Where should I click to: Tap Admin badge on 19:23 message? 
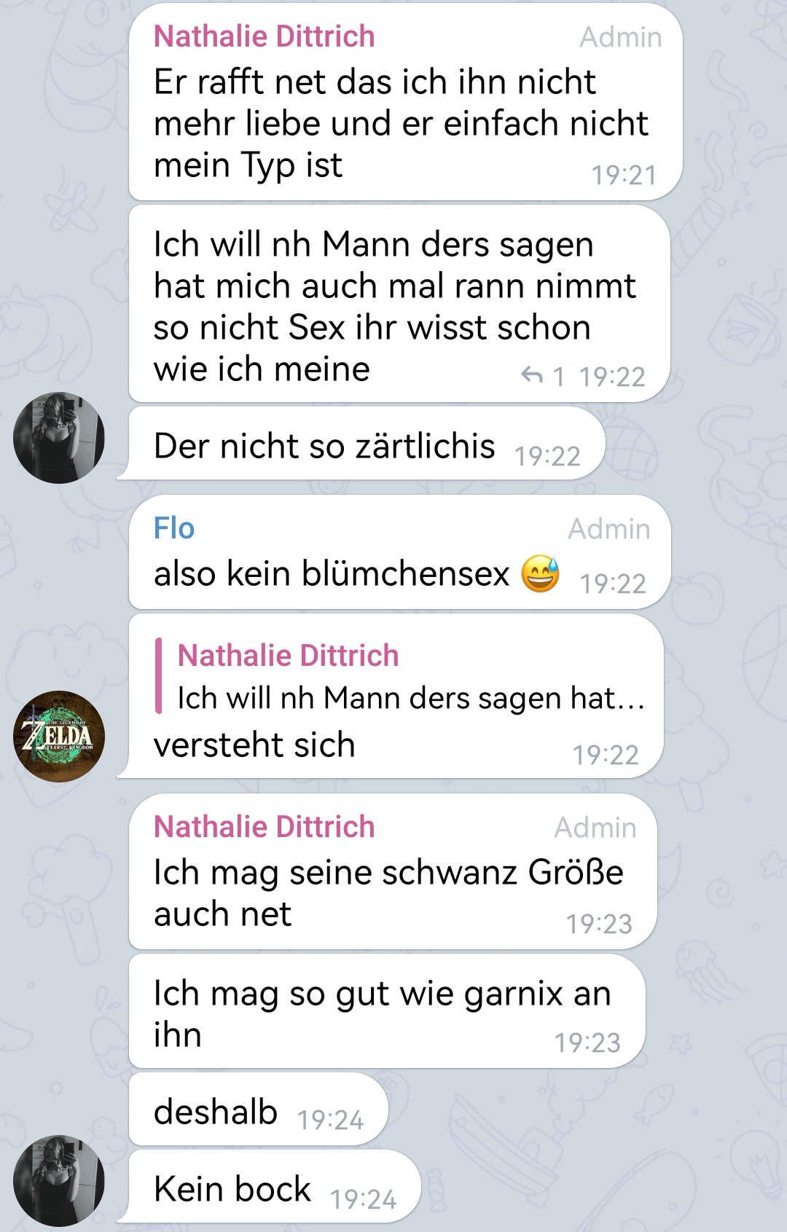click(595, 828)
